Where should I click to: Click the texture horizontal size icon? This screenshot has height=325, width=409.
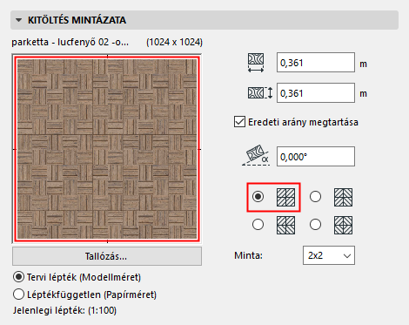point(256,63)
